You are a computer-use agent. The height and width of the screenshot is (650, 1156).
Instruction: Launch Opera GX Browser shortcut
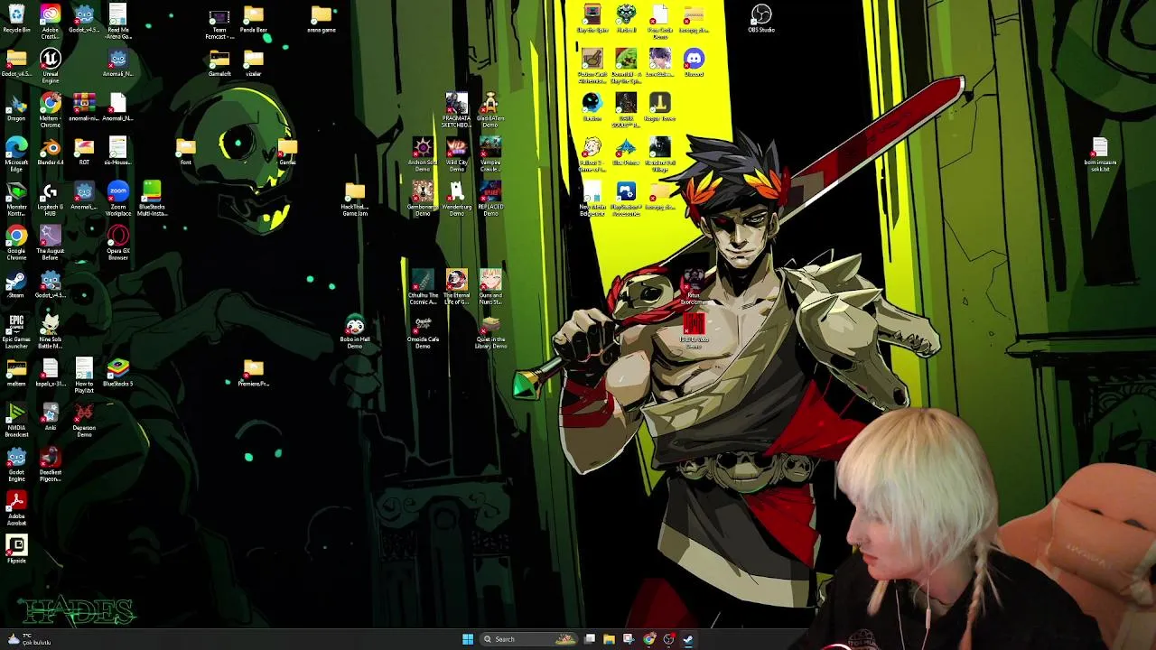(118, 243)
